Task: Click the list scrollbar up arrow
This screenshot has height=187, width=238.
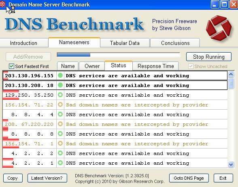Action: pyautogui.click(x=231, y=74)
